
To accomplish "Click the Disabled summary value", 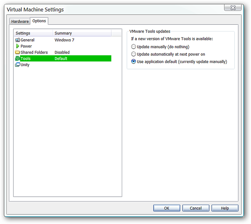I will point(62,52).
